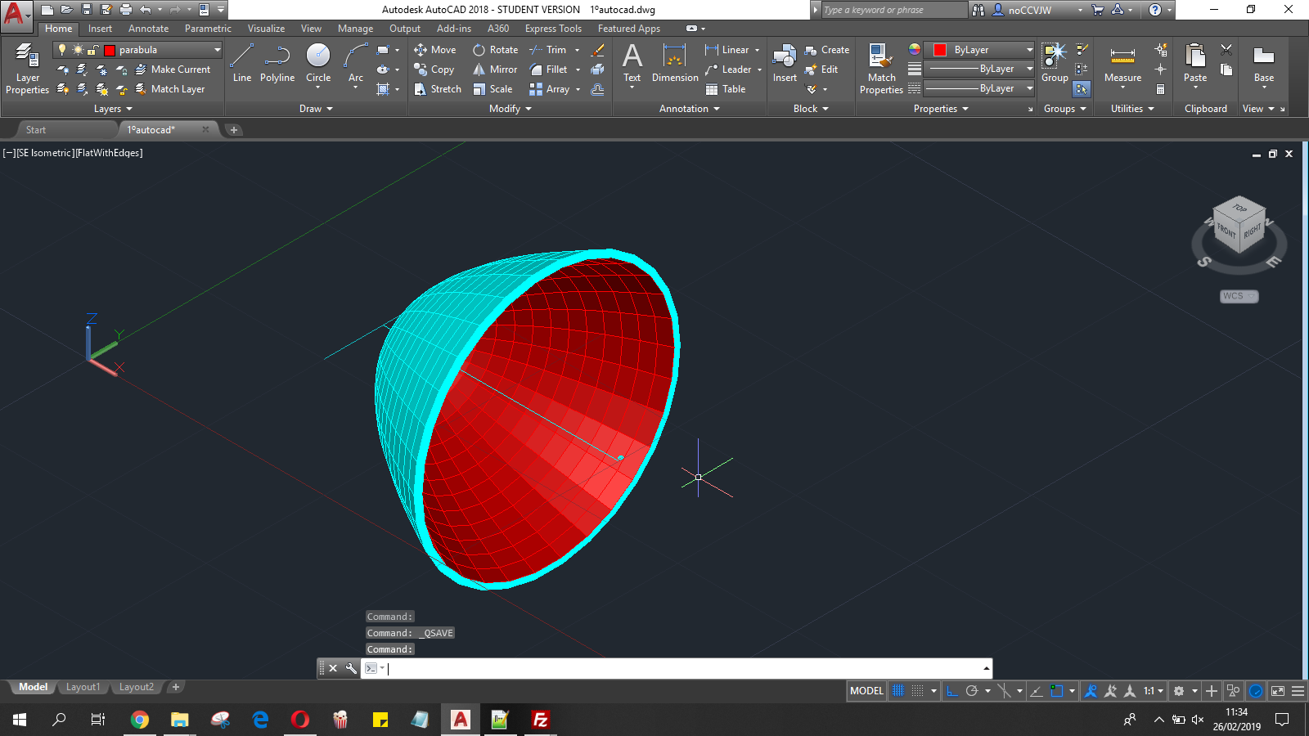Viewport: 1309px width, 736px height.
Task: Toggle object snap tracking in status bar
Action: tap(1037, 691)
